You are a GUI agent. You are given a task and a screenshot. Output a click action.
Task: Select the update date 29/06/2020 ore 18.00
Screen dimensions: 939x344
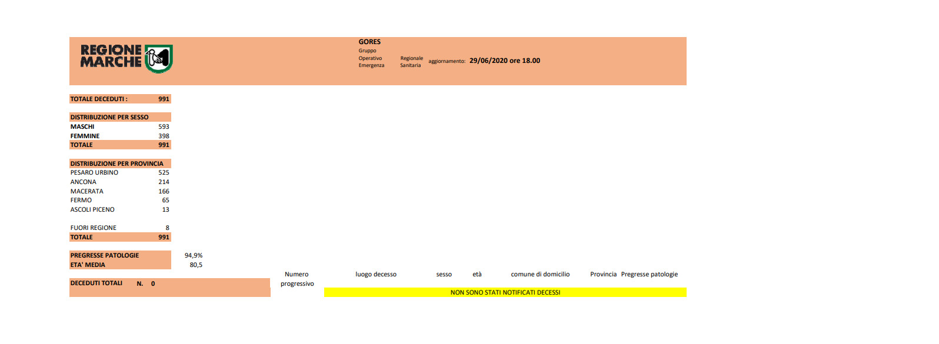tap(505, 61)
